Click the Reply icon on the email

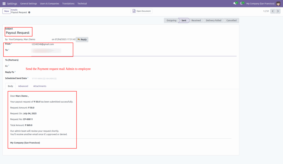pos(82,39)
